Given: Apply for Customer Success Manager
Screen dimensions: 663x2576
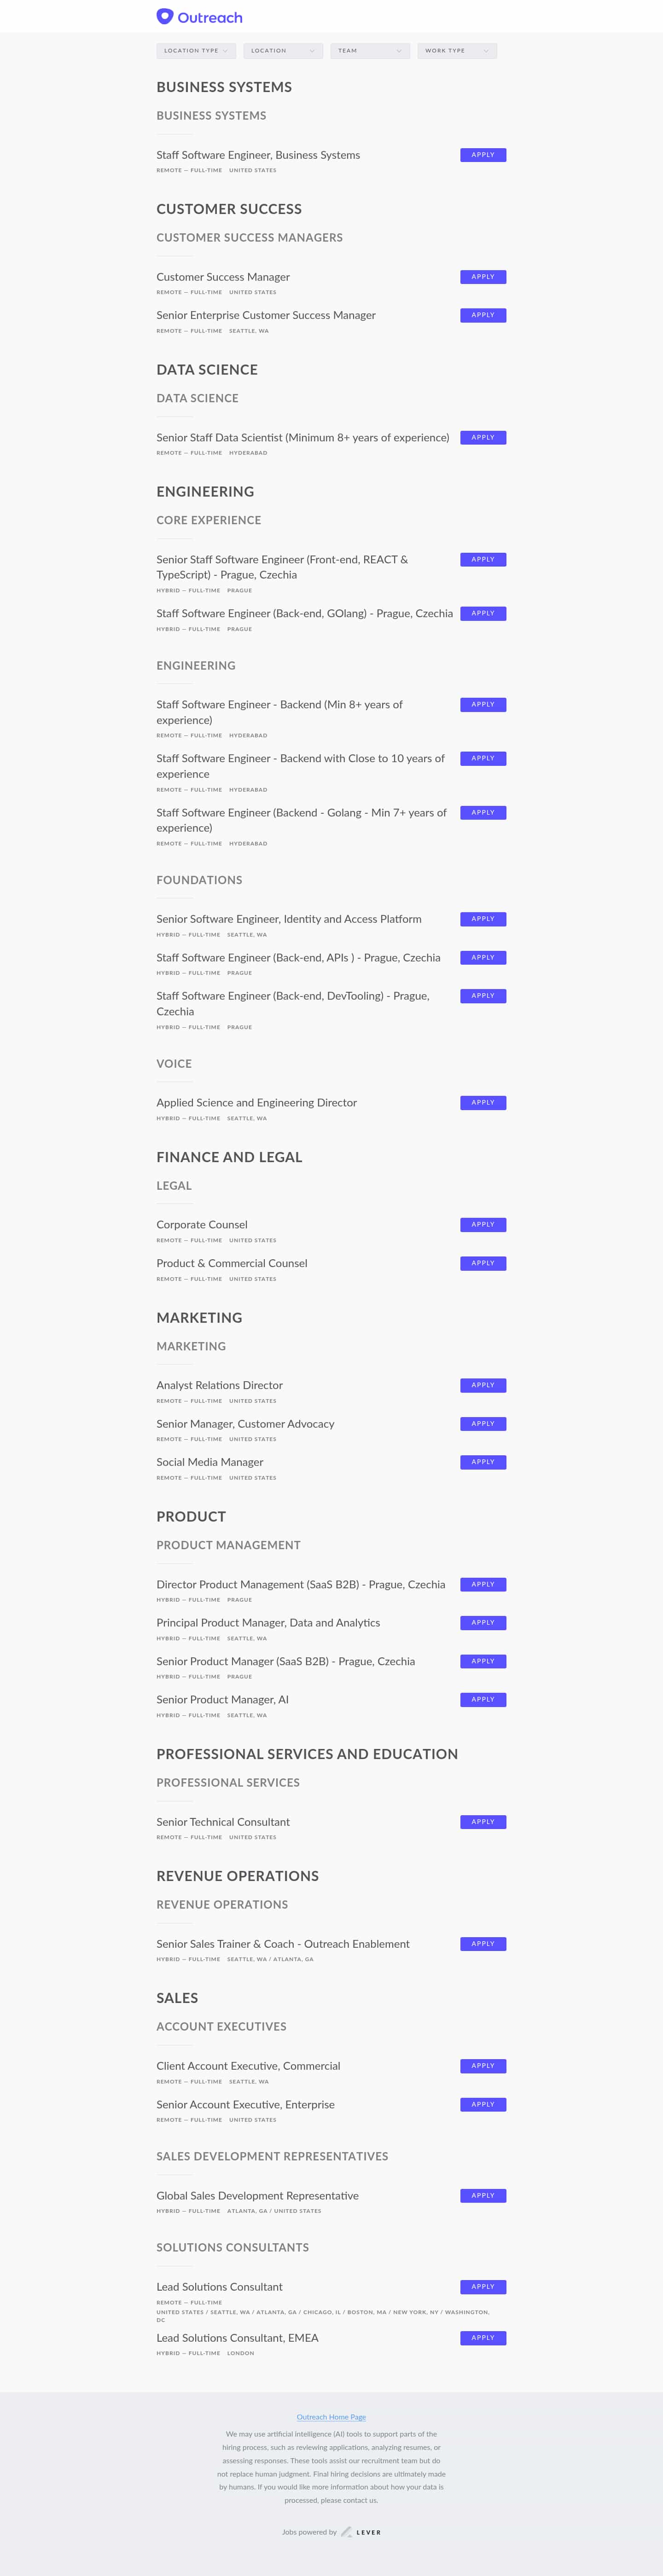Looking at the screenshot, I should pyautogui.click(x=483, y=277).
